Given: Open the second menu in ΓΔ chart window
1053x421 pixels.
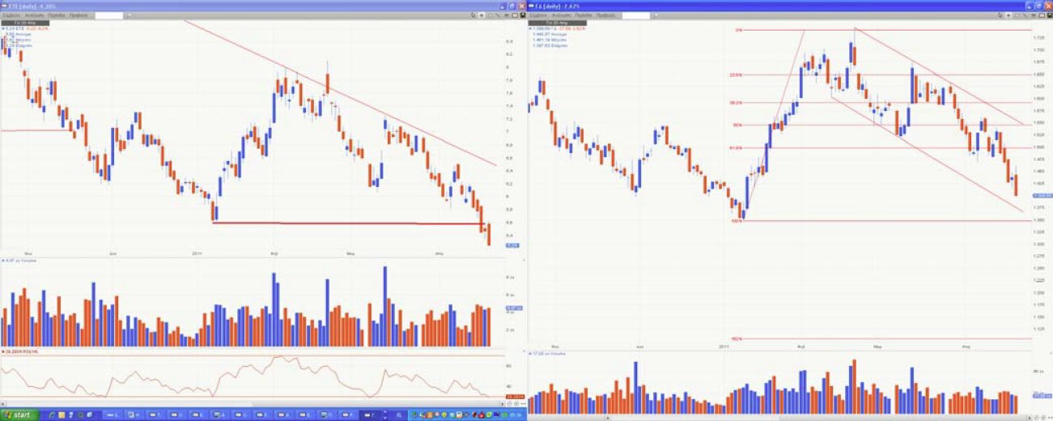Looking at the screenshot, I should coord(561,15).
